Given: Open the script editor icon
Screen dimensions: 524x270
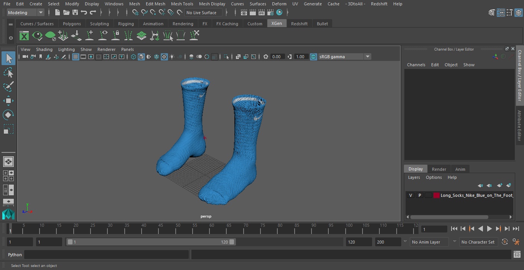Looking at the screenshot, I should (517, 255).
